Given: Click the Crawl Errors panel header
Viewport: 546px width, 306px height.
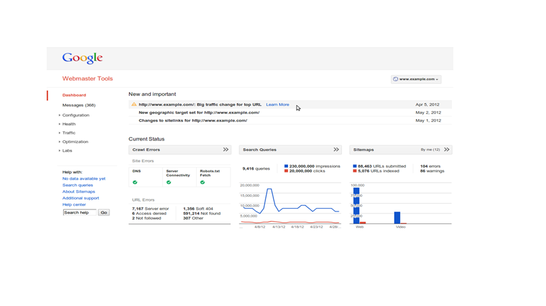Looking at the screenshot, I should (180, 150).
